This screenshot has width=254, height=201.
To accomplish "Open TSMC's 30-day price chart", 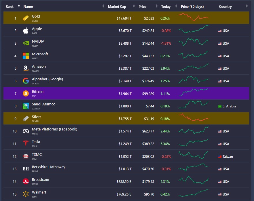I will click(194, 155).
